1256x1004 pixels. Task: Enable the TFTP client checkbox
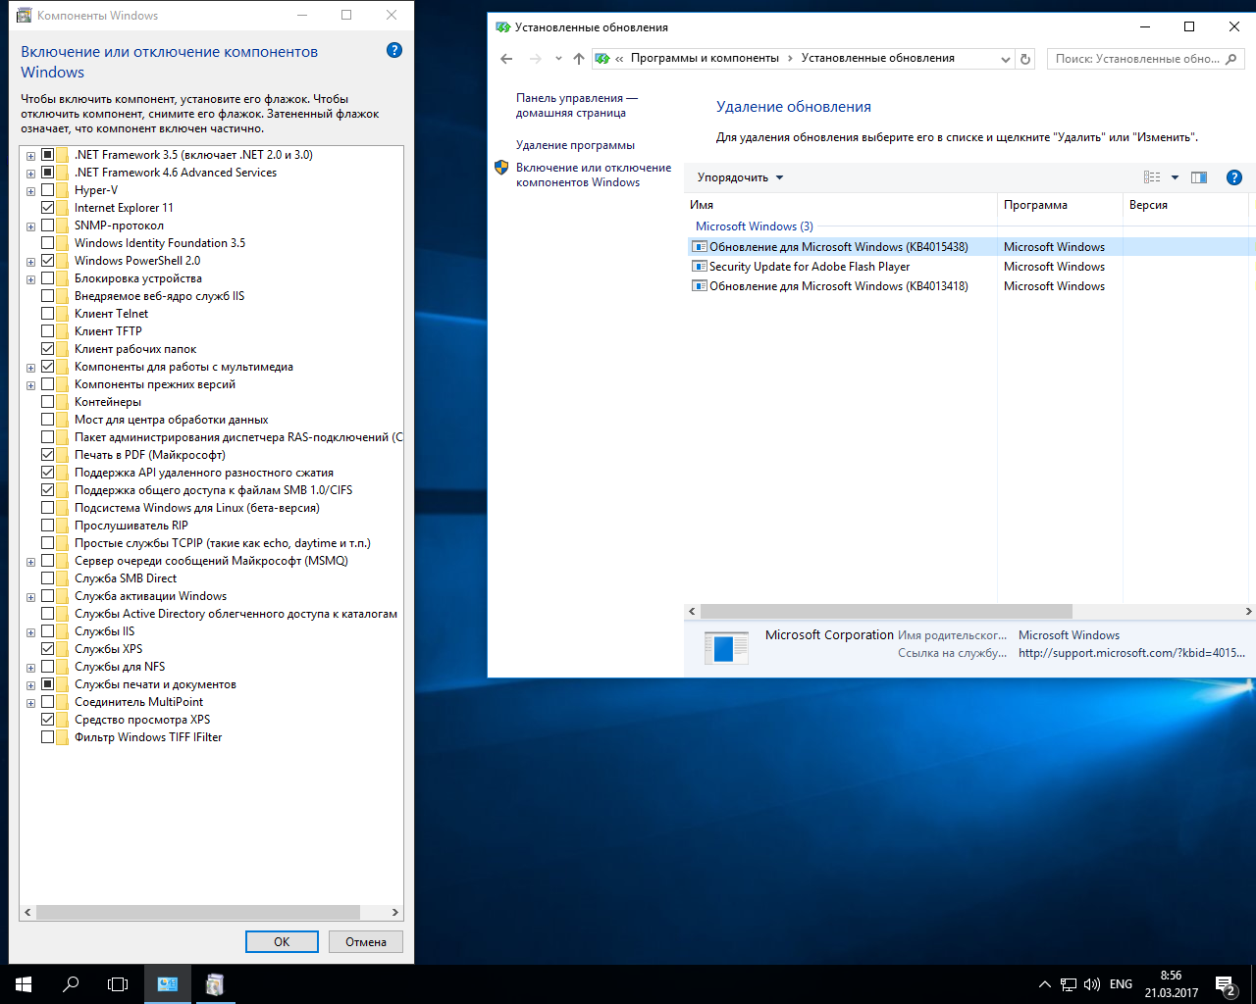click(x=47, y=331)
